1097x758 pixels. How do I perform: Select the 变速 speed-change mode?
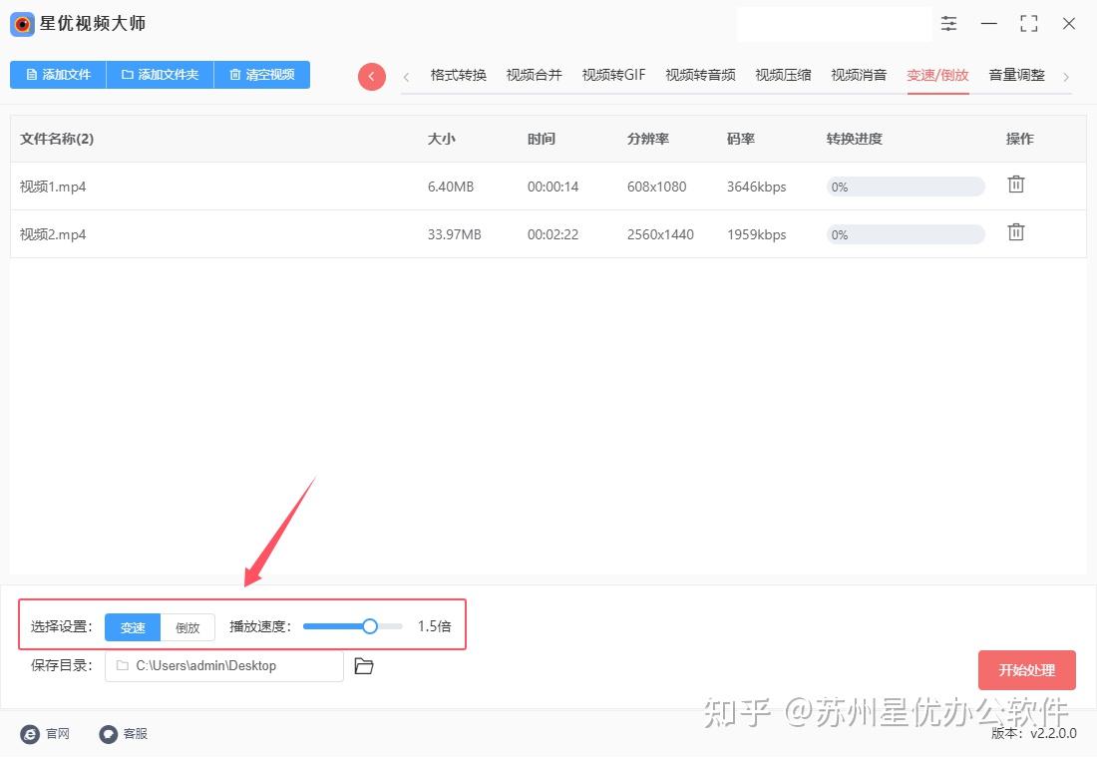click(x=133, y=627)
